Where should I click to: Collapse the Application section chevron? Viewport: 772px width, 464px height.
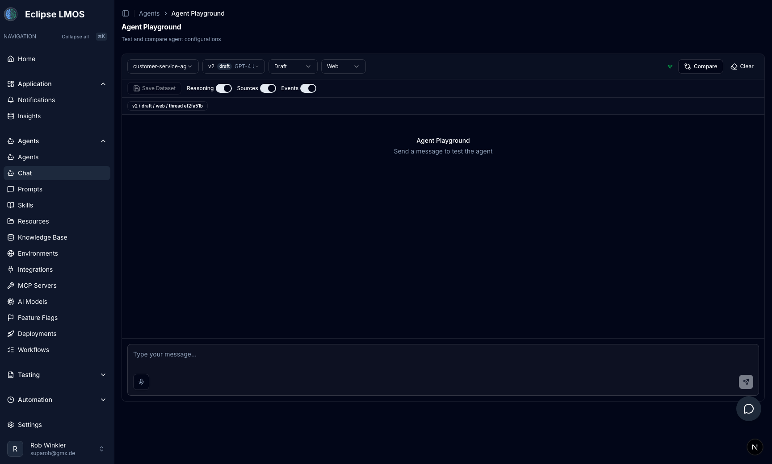(x=103, y=84)
